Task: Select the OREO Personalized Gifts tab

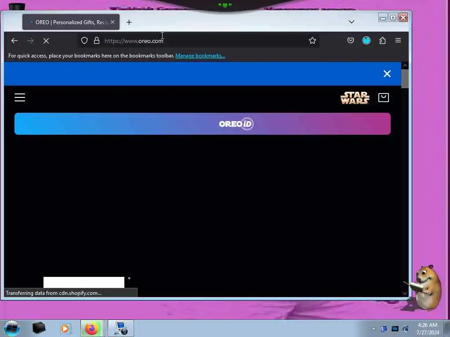Action: [71, 22]
